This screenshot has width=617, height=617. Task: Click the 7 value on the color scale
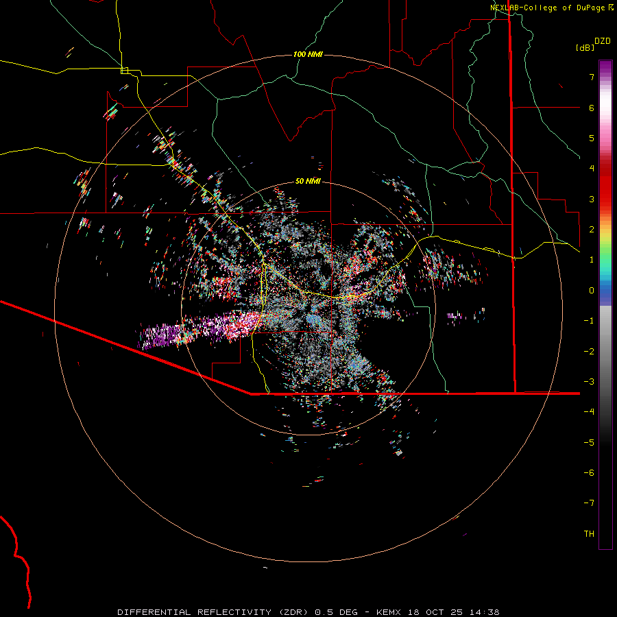point(592,77)
